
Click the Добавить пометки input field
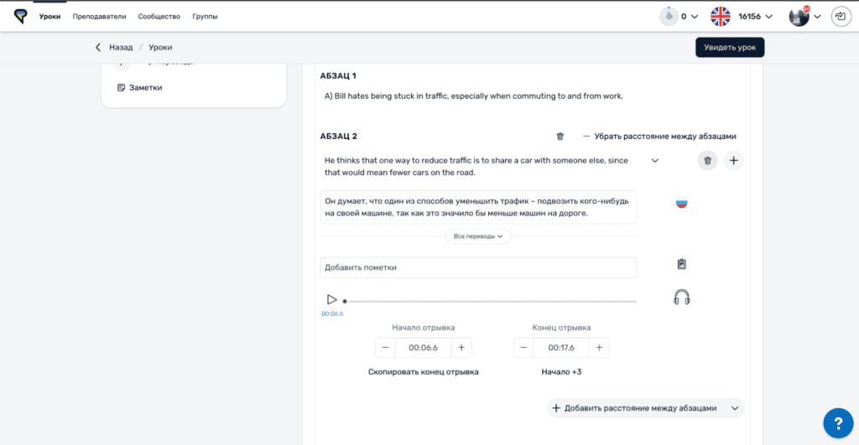(478, 267)
